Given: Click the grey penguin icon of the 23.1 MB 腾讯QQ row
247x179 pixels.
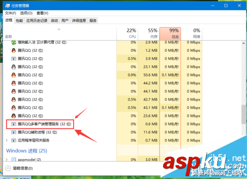Looking at the screenshot, I should click(x=13, y=67).
